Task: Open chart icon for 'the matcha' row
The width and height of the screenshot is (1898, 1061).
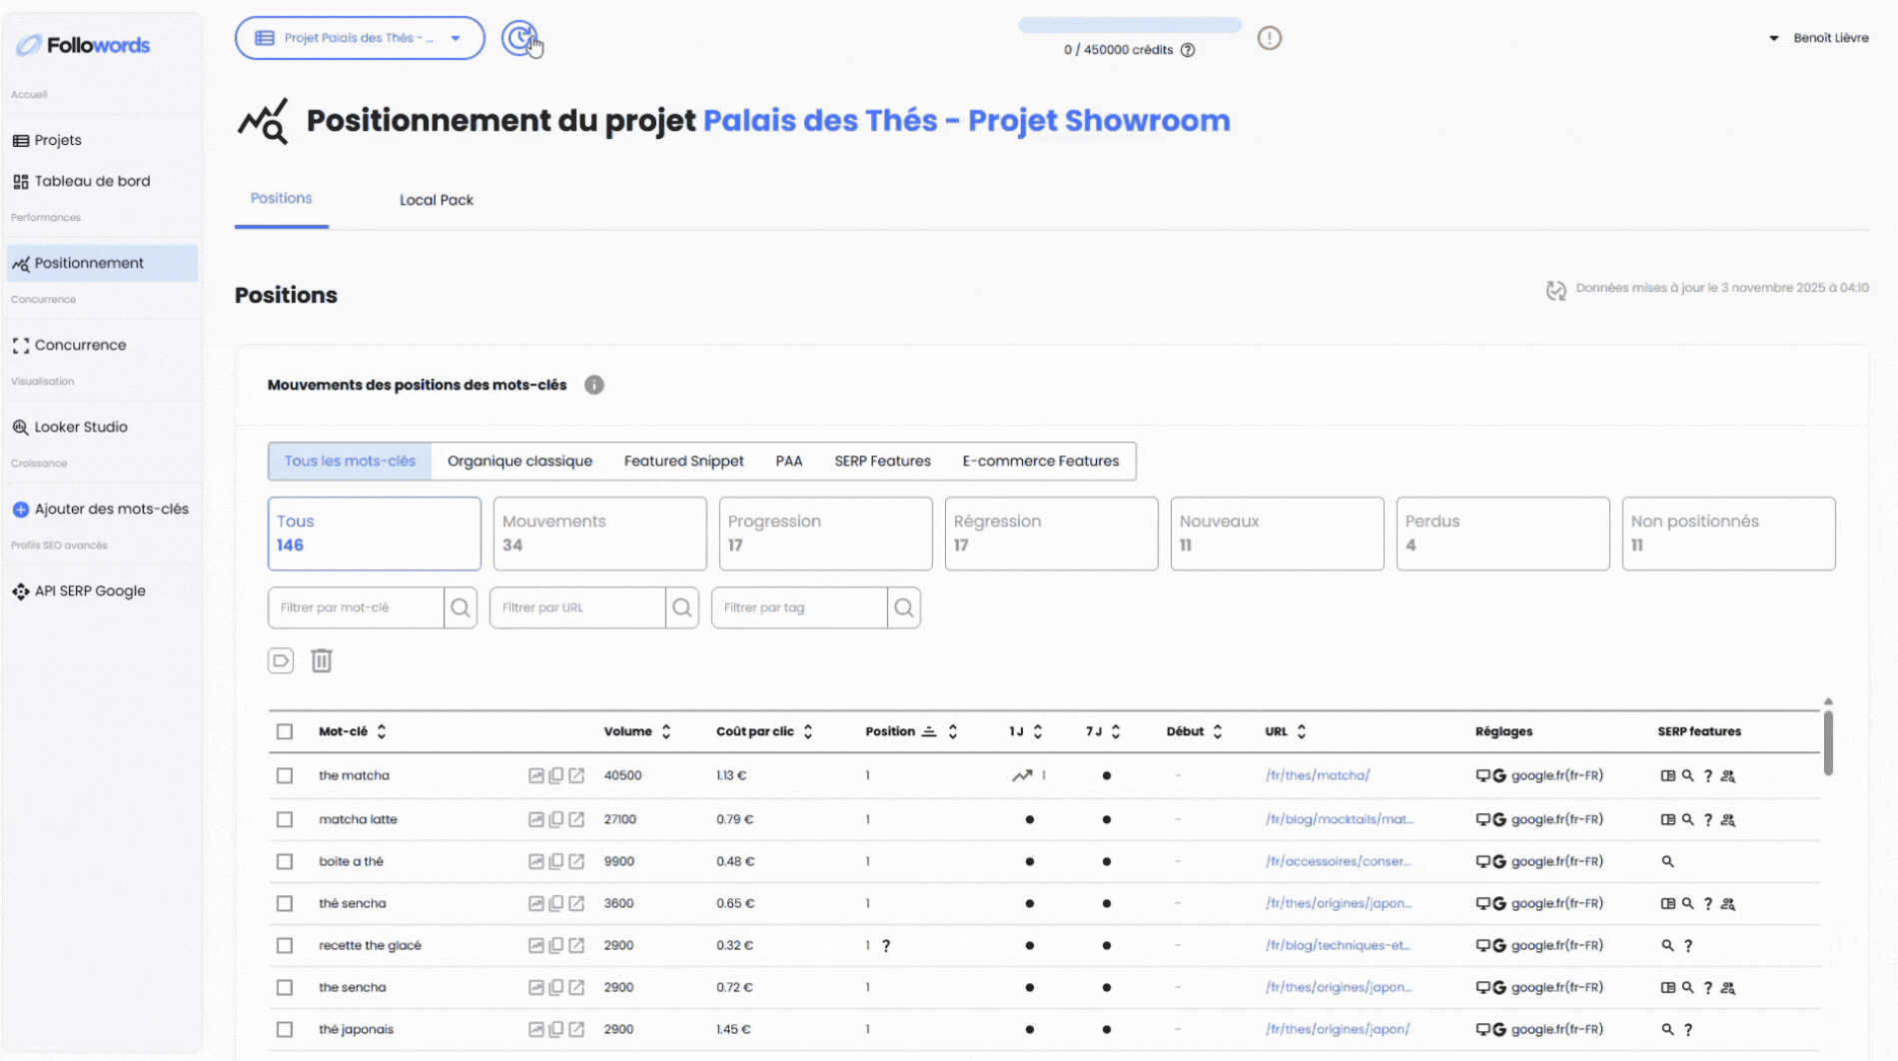Action: [x=536, y=775]
